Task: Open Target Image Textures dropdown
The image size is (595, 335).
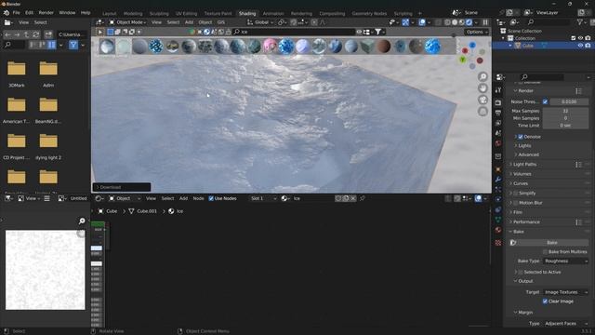Action: [565, 292]
